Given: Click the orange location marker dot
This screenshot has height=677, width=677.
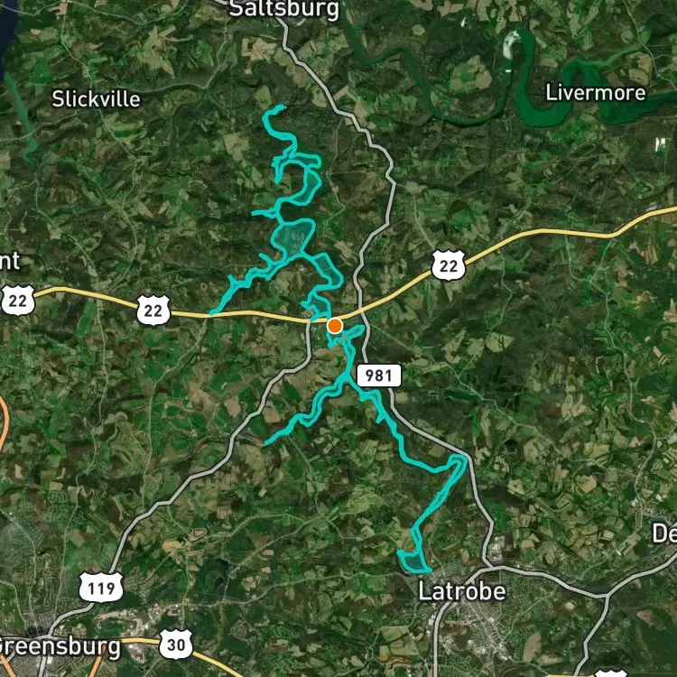Looking at the screenshot, I should click(x=335, y=326).
